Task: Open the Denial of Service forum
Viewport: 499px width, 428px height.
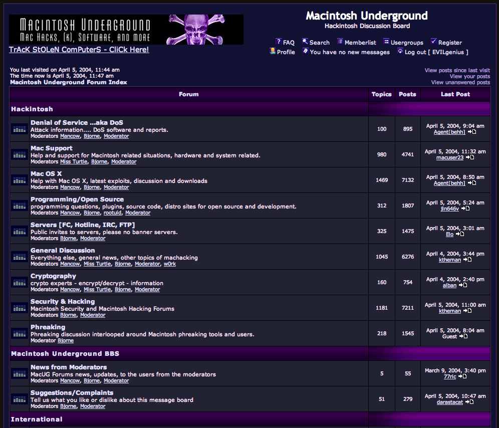Action: tap(77, 123)
